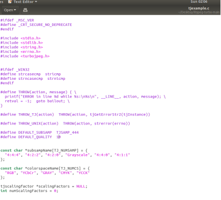
Task: Select the #ifdef _MSC_VER line
Action: (17, 20)
